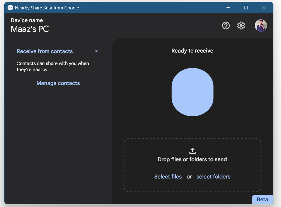Close the Nearby Share window
The image size is (281, 207).
click(264, 8)
